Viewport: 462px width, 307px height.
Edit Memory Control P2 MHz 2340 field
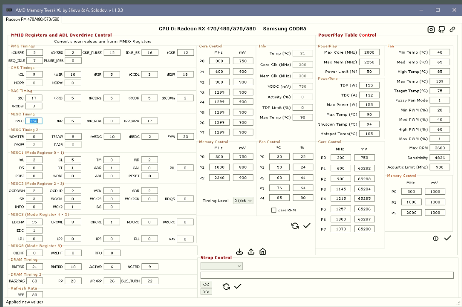coord(219,178)
